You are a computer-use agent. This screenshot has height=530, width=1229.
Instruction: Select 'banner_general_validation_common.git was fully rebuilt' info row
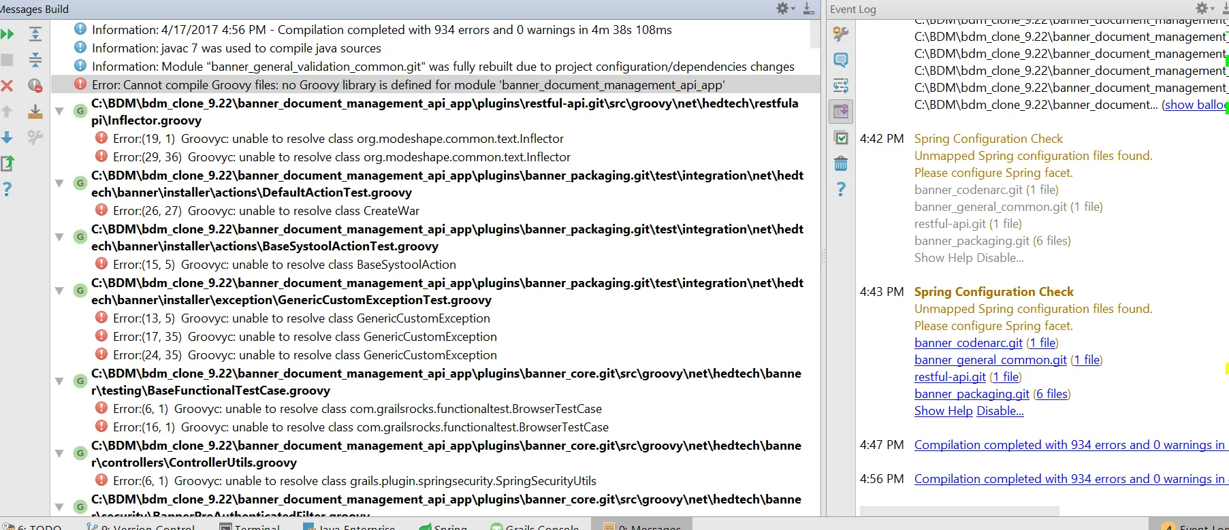point(443,67)
